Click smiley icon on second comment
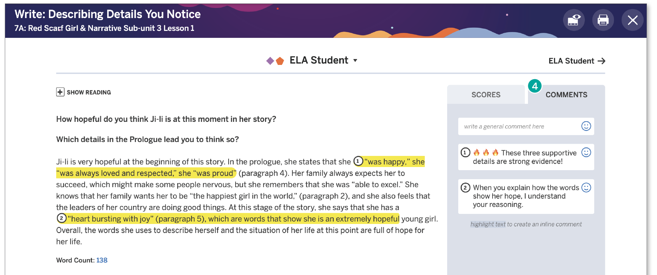The image size is (657, 275). coord(586,187)
